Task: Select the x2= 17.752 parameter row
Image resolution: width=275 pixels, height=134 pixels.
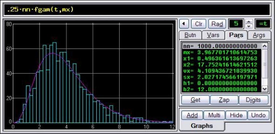Action: pos(222,65)
